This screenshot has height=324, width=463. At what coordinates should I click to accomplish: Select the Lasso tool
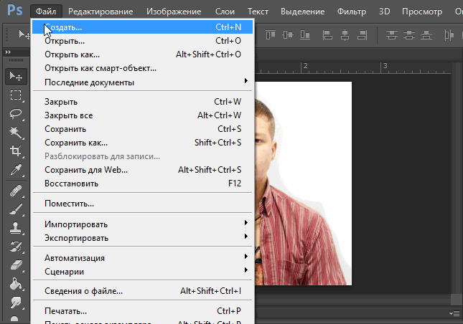click(15, 114)
